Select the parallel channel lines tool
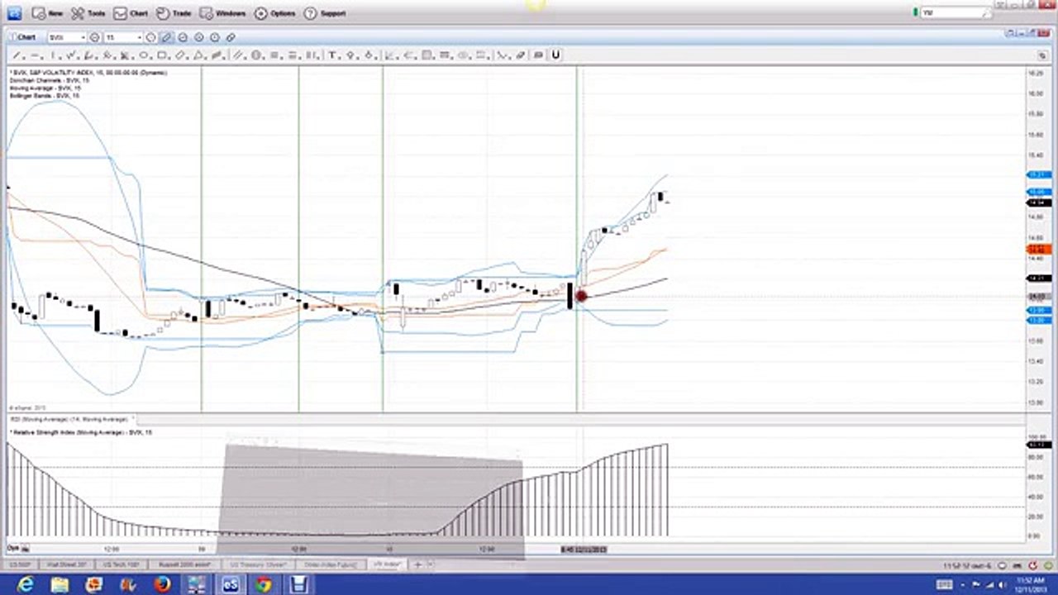The image size is (1058, 595). pyautogui.click(x=237, y=55)
